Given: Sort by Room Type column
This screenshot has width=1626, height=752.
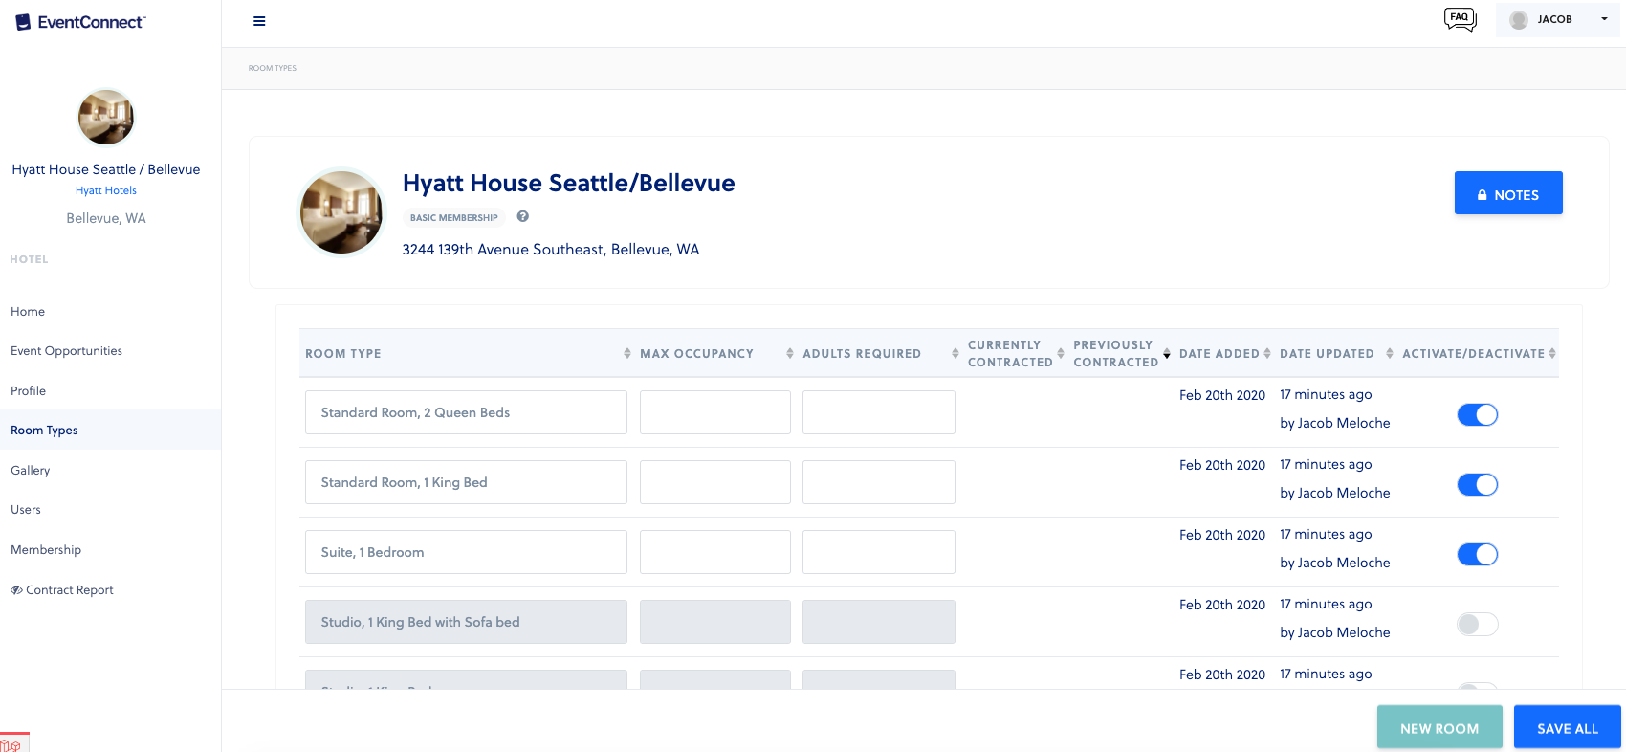Looking at the screenshot, I should (627, 353).
